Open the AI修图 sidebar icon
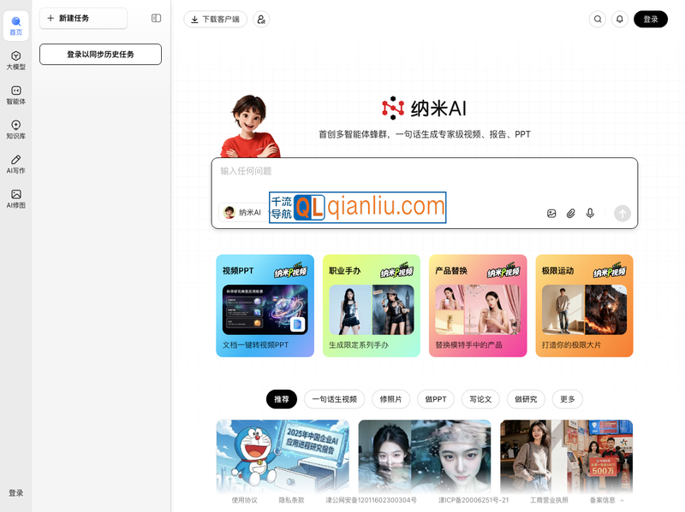 pyautogui.click(x=16, y=197)
